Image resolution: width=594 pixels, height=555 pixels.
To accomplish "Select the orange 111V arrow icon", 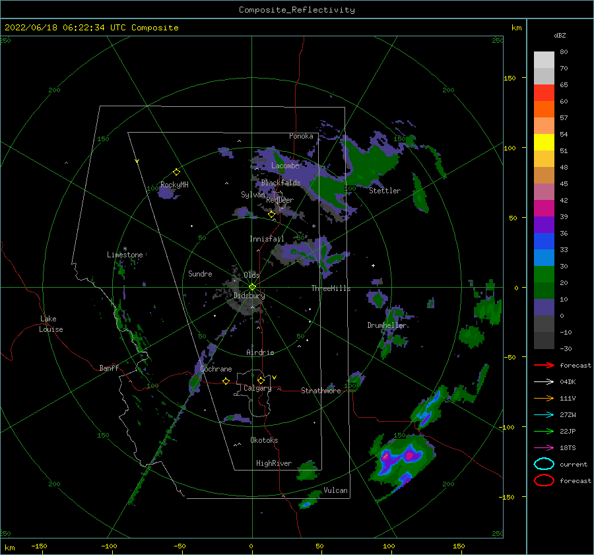I will click(544, 398).
